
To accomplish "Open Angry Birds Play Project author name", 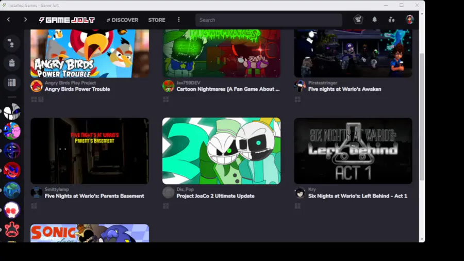I will click(x=70, y=83).
